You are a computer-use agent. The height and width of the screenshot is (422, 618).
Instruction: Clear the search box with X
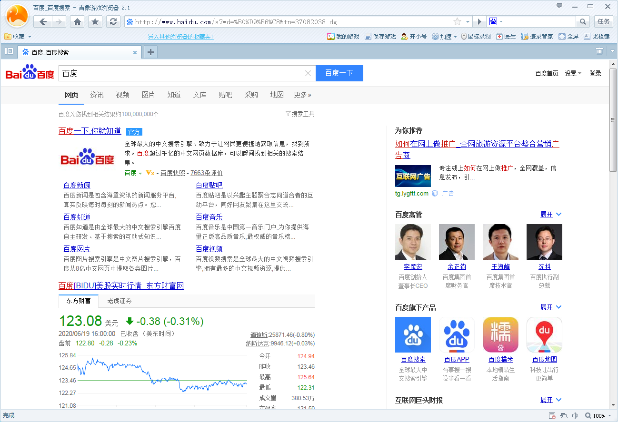click(308, 73)
